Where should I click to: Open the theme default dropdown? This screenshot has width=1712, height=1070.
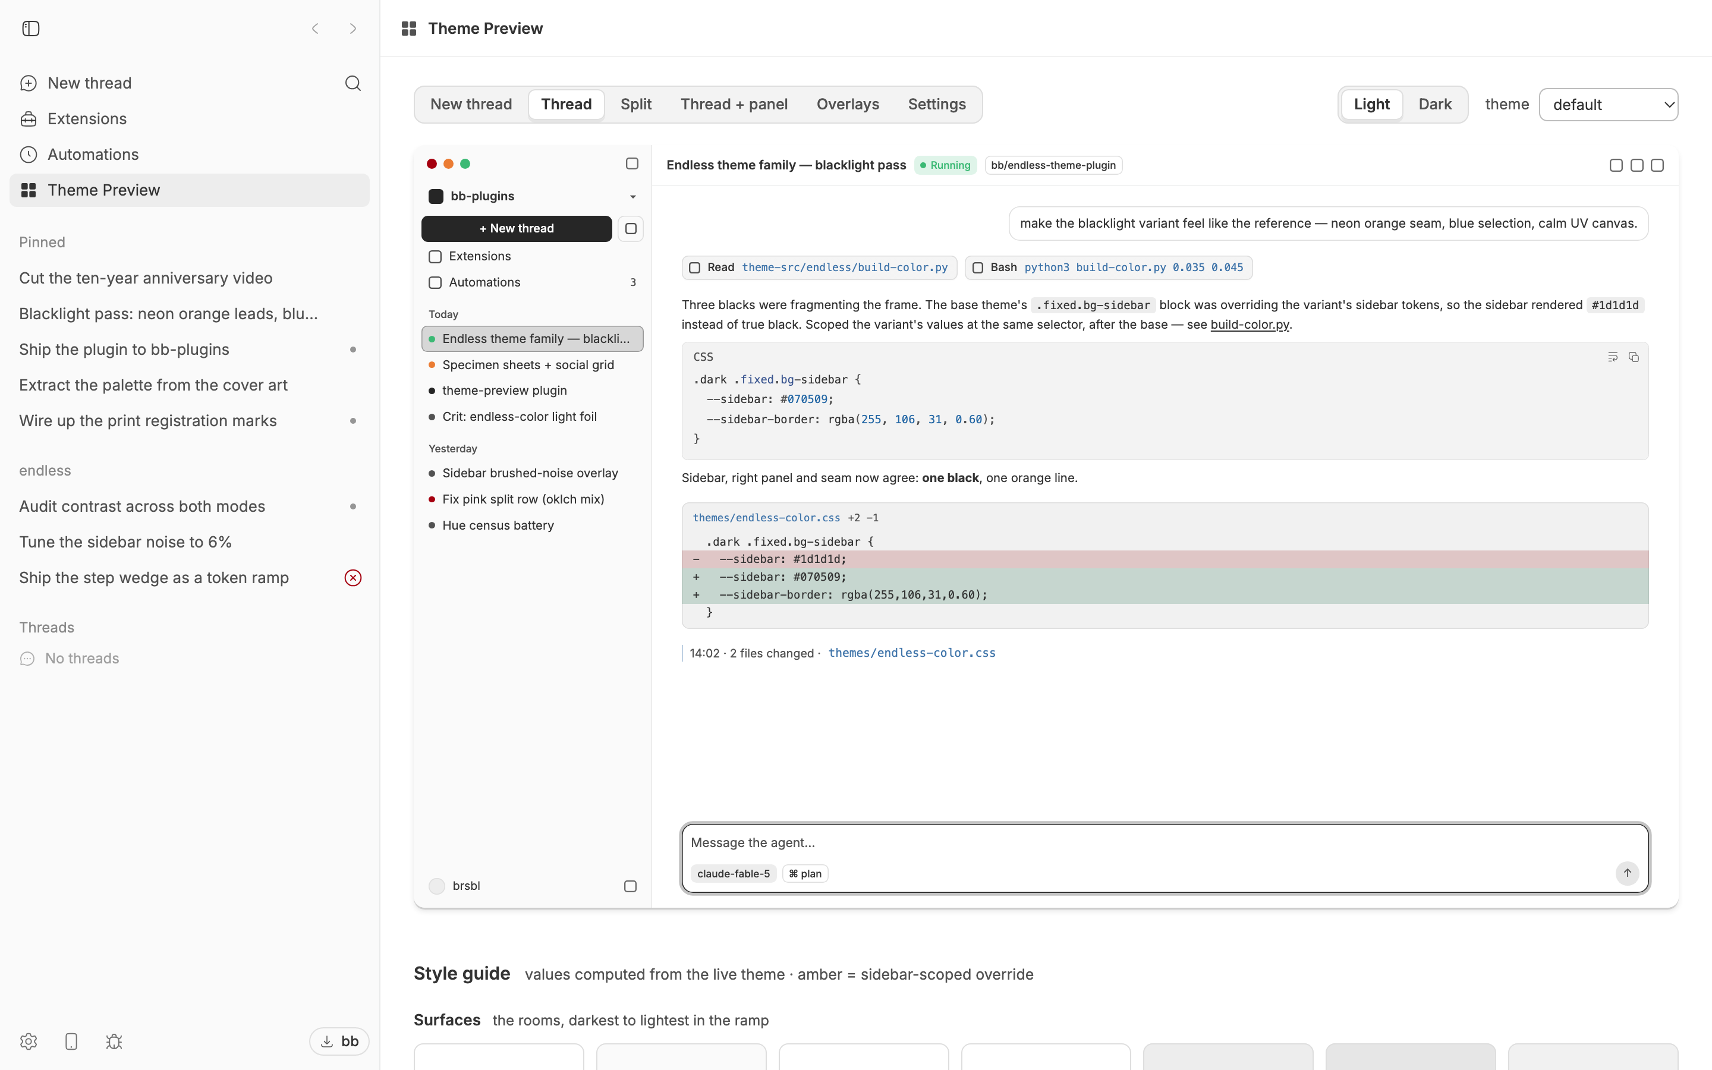tap(1608, 105)
